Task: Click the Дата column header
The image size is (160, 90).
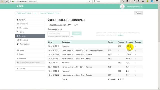Action: (x=50, y=42)
